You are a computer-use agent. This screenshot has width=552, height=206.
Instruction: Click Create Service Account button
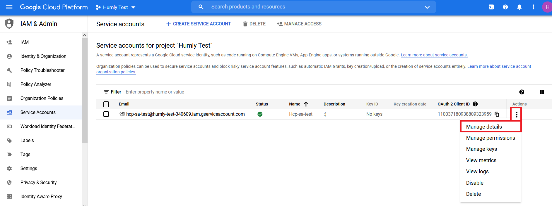(x=199, y=24)
